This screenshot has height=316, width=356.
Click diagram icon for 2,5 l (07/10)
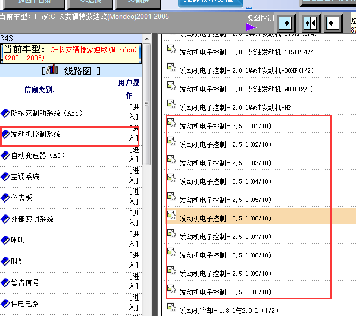pos(172,234)
